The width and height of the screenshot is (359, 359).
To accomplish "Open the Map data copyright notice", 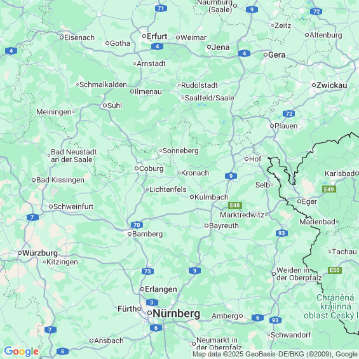I will [275, 354].
